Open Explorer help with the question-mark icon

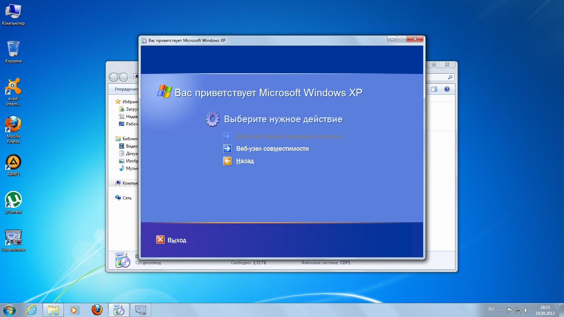[447, 89]
